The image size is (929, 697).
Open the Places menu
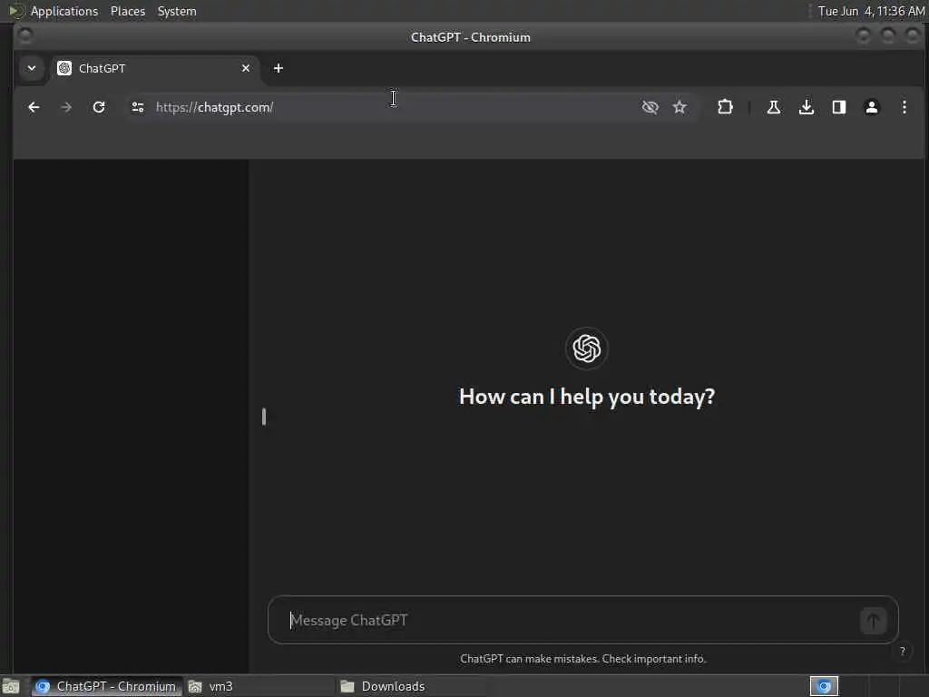(x=128, y=11)
